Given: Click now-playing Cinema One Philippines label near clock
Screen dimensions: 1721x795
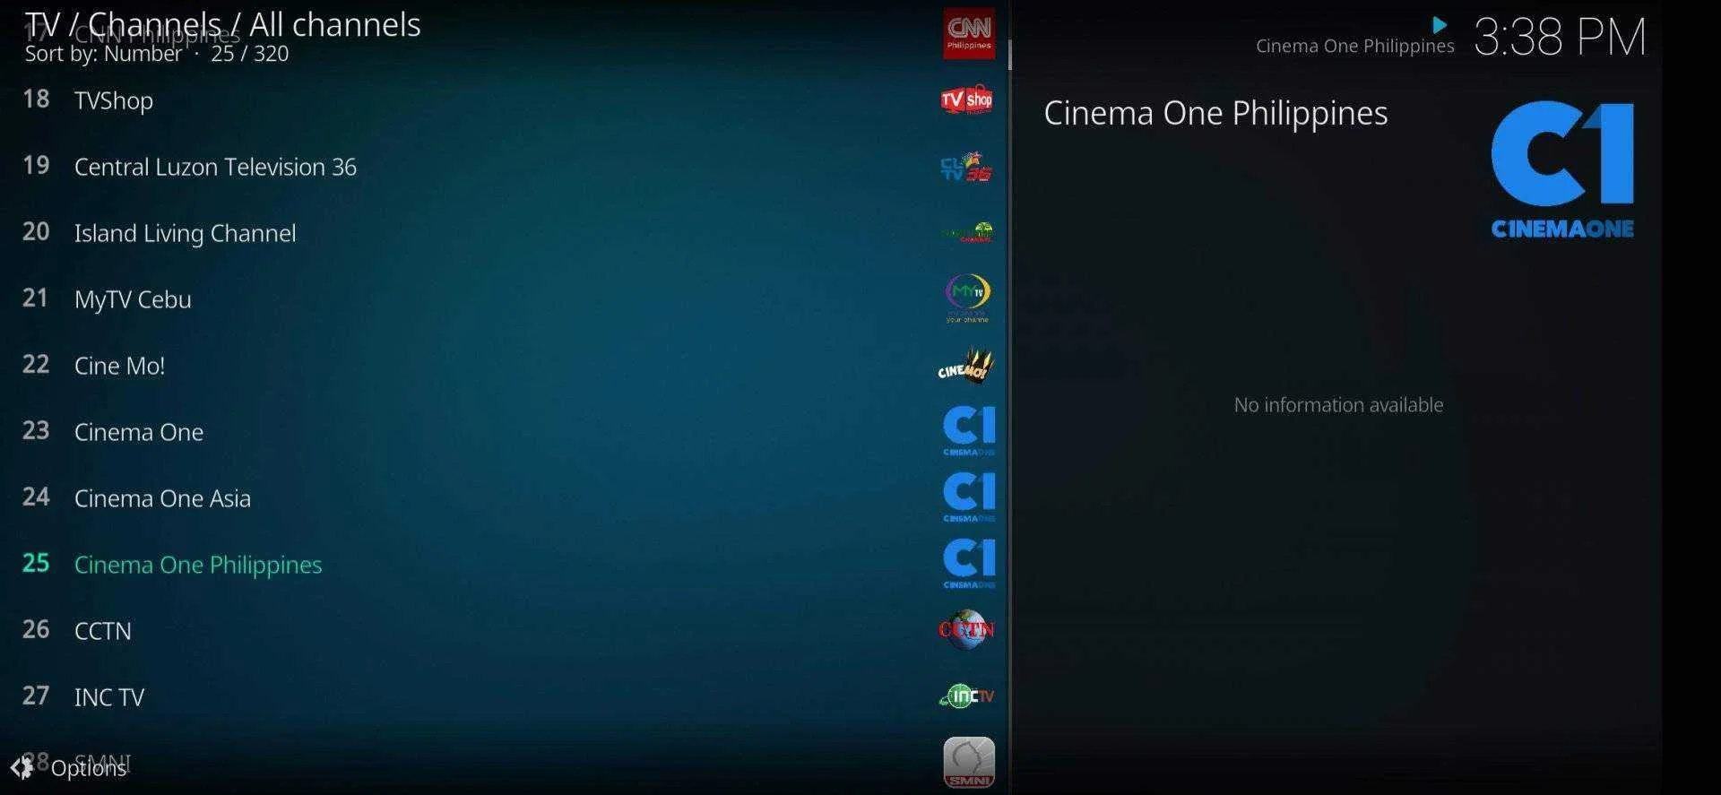Looking at the screenshot, I should [x=1354, y=46].
